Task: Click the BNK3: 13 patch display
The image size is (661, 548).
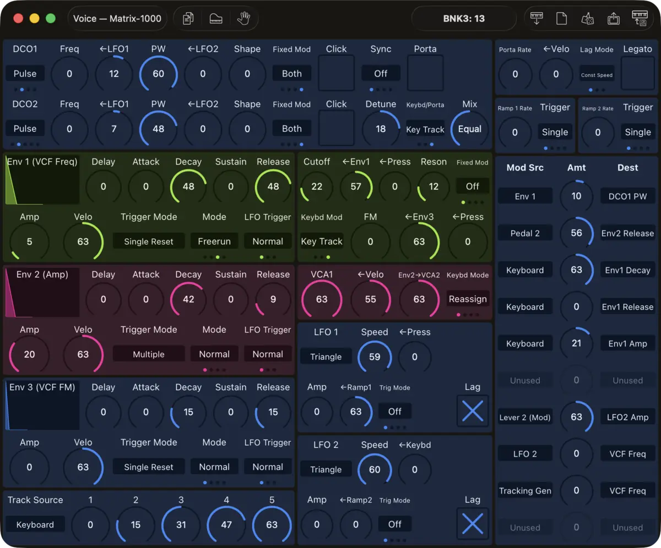Action: [464, 19]
